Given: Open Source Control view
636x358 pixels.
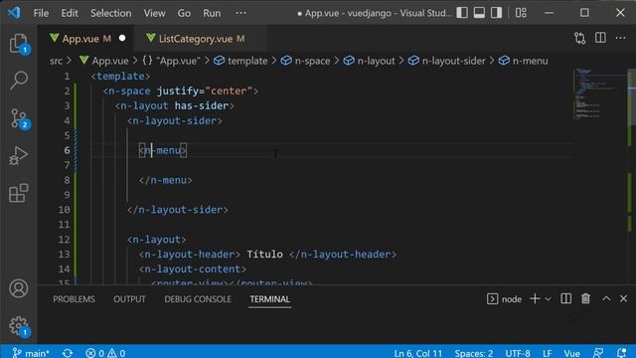Looking at the screenshot, I should (x=19, y=118).
